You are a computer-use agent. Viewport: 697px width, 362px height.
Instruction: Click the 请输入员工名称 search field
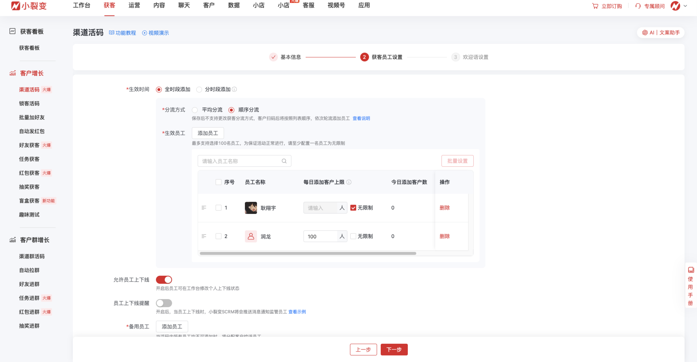tap(240, 161)
